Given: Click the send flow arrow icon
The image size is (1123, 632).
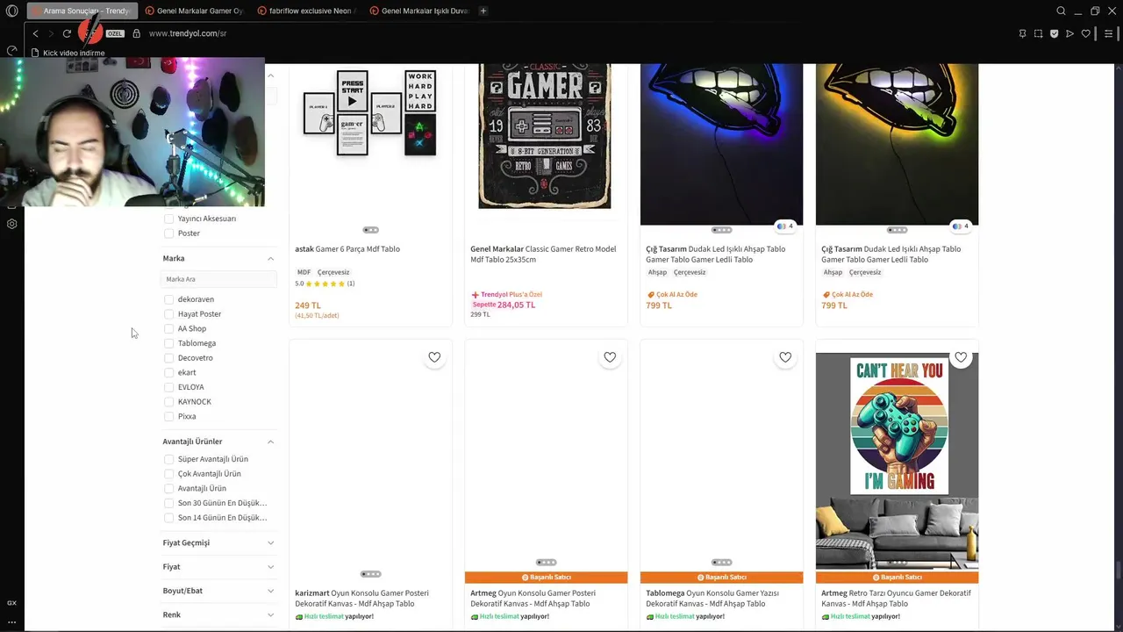Looking at the screenshot, I should 1069,33.
